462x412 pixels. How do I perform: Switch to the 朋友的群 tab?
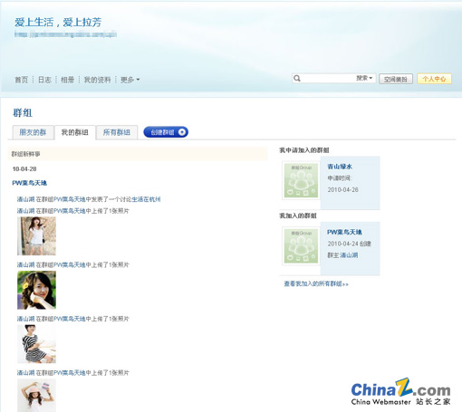33,132
